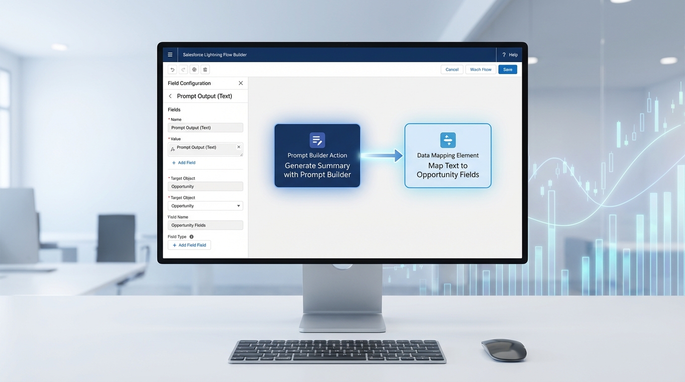685x382 pixels.
Task: Click the globe icon in the toolbar
Action: pyautogui.click(x=194, y=69)
